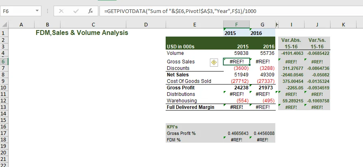Click the error warning icon beside Gross Sales

(x=214, y=62)
